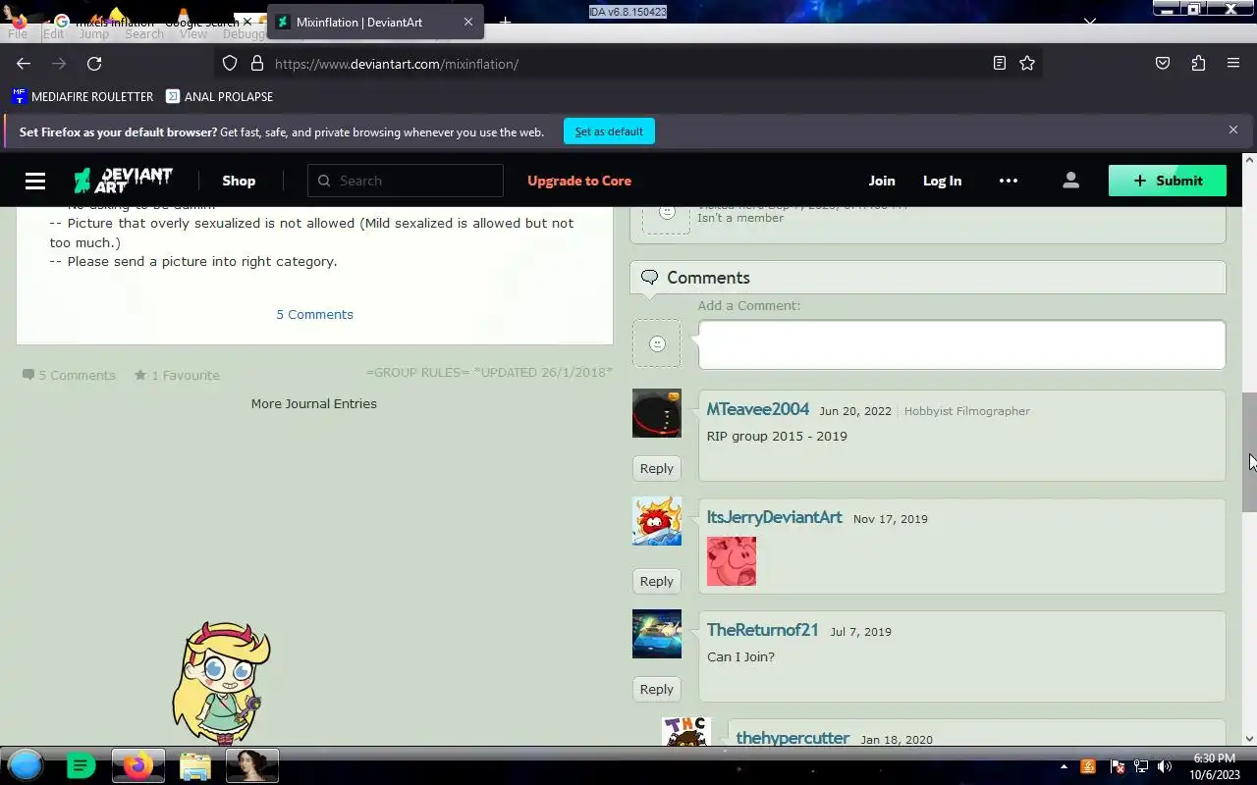Reply to ItsJerryDeviantArt's comment
Screen dimensions: 1257x785
(657, 581)
